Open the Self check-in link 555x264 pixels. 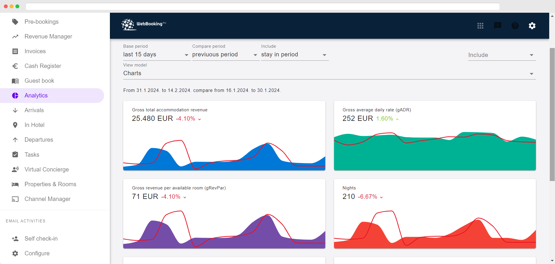[41, 239]
